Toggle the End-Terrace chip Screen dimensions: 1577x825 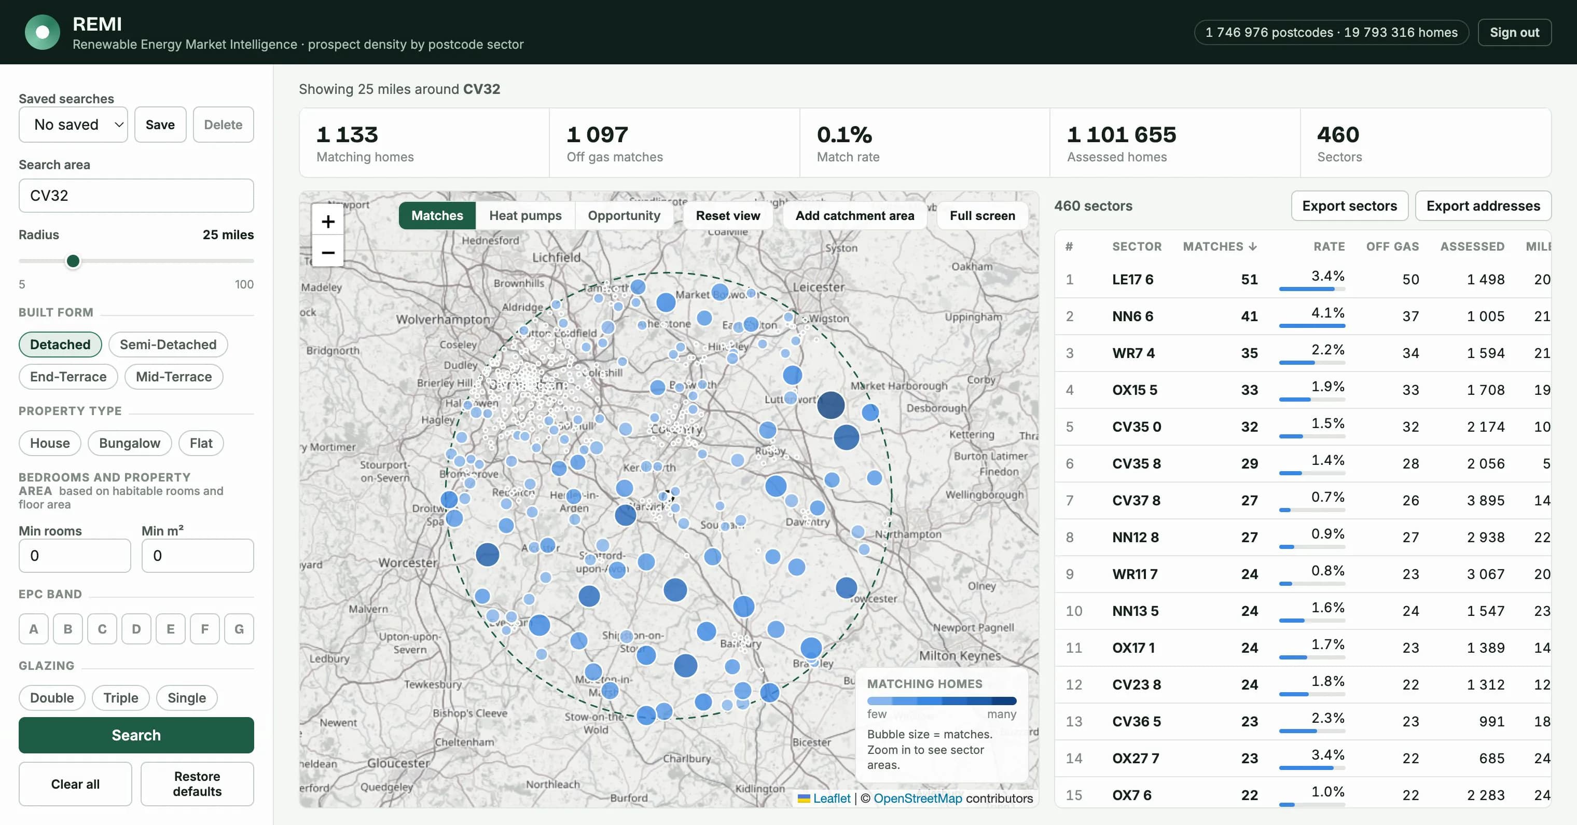coord(68,377)
